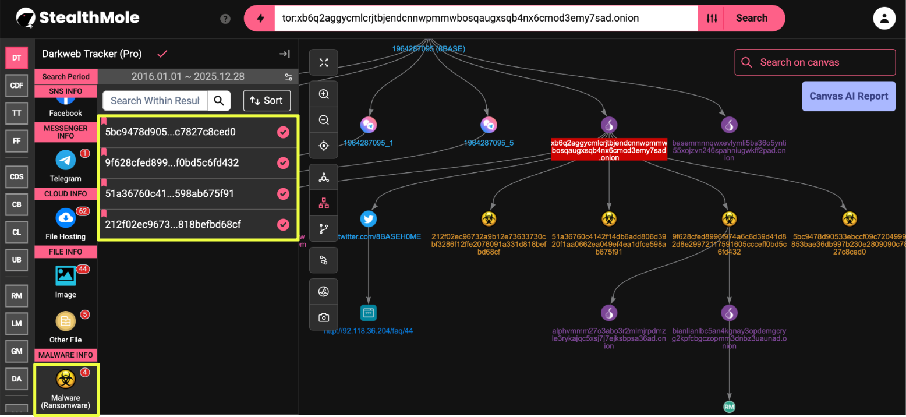Click the Search on canvas field

click(x=815, y=62)
